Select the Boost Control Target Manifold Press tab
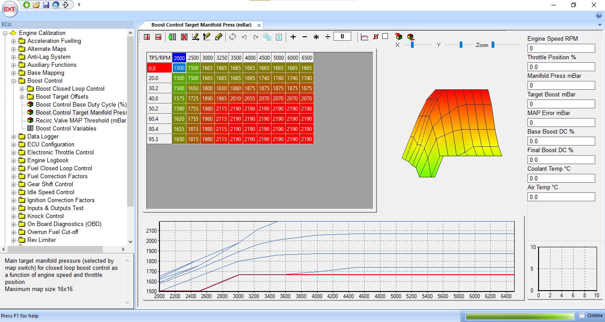Screen dimensions: 605x322 coord(201,25)
